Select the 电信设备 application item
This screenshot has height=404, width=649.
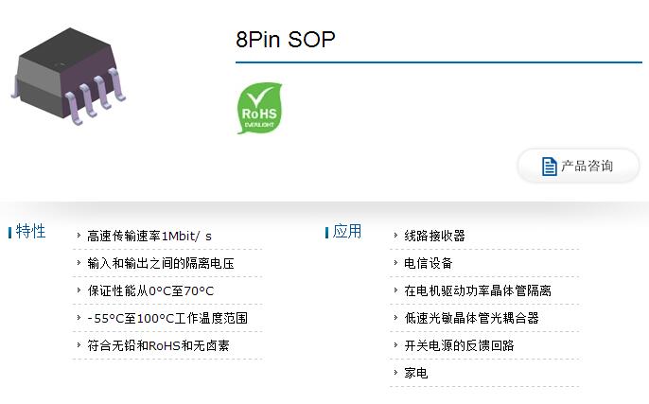tap(429, 263)
